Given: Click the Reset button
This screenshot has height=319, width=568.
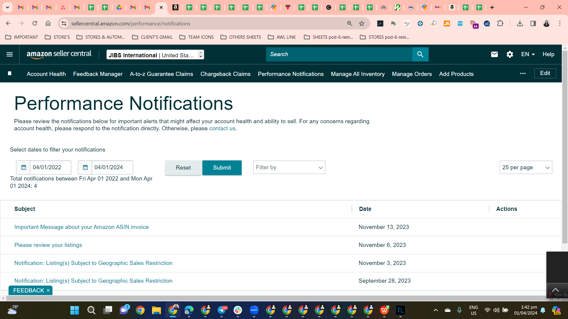Looking at the screenshot, I should 183,168.
